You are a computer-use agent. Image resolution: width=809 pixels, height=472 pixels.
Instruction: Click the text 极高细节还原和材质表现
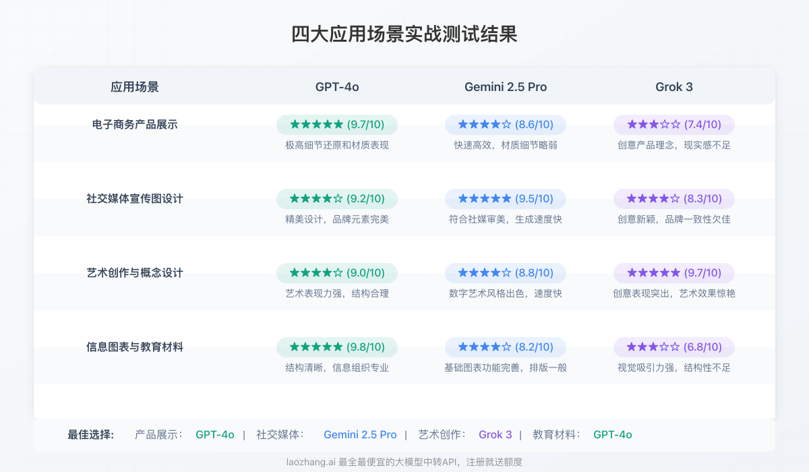point(337,145)
